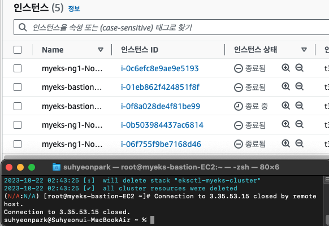329x226 pixels.
Task: Zoom in filter for instance i-01eb862f424851f8f
Action: click(x=285, y=86)
